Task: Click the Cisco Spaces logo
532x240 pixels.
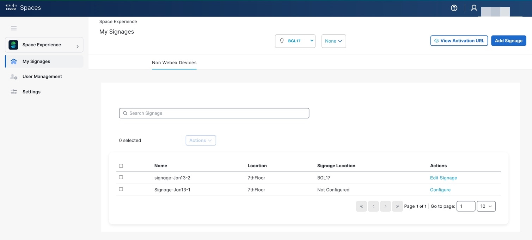Action: pos(23,8)
